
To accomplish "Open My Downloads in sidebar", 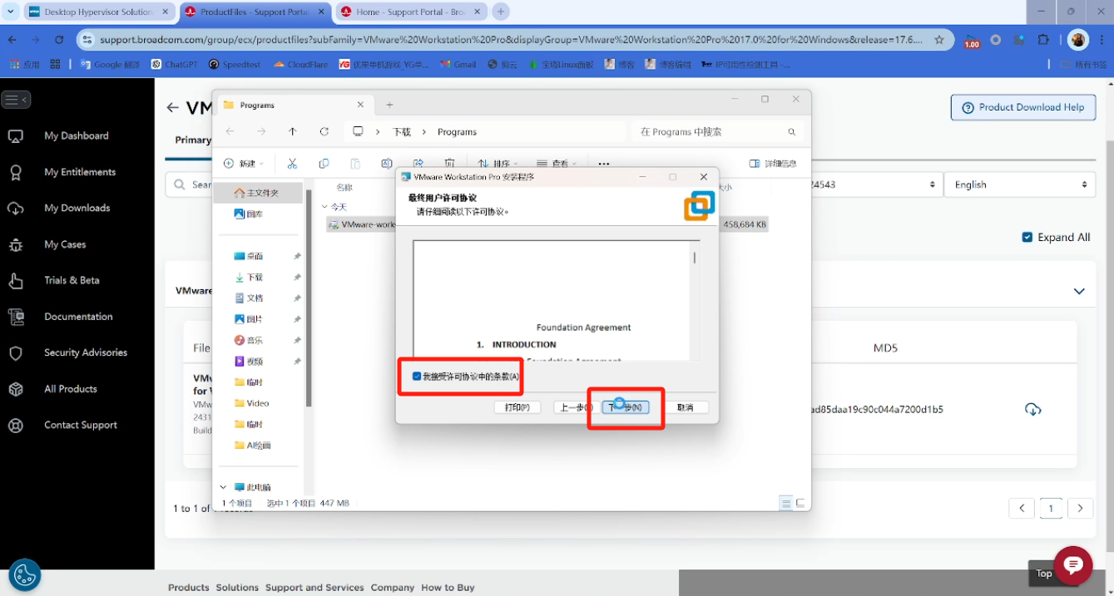I will pyautogui.click(x=77, y=208).
